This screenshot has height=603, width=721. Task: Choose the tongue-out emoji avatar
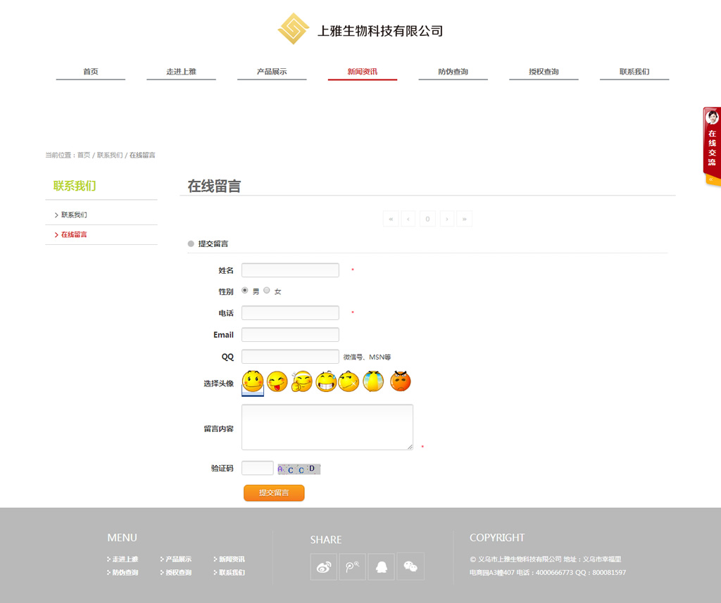point(277,381)
